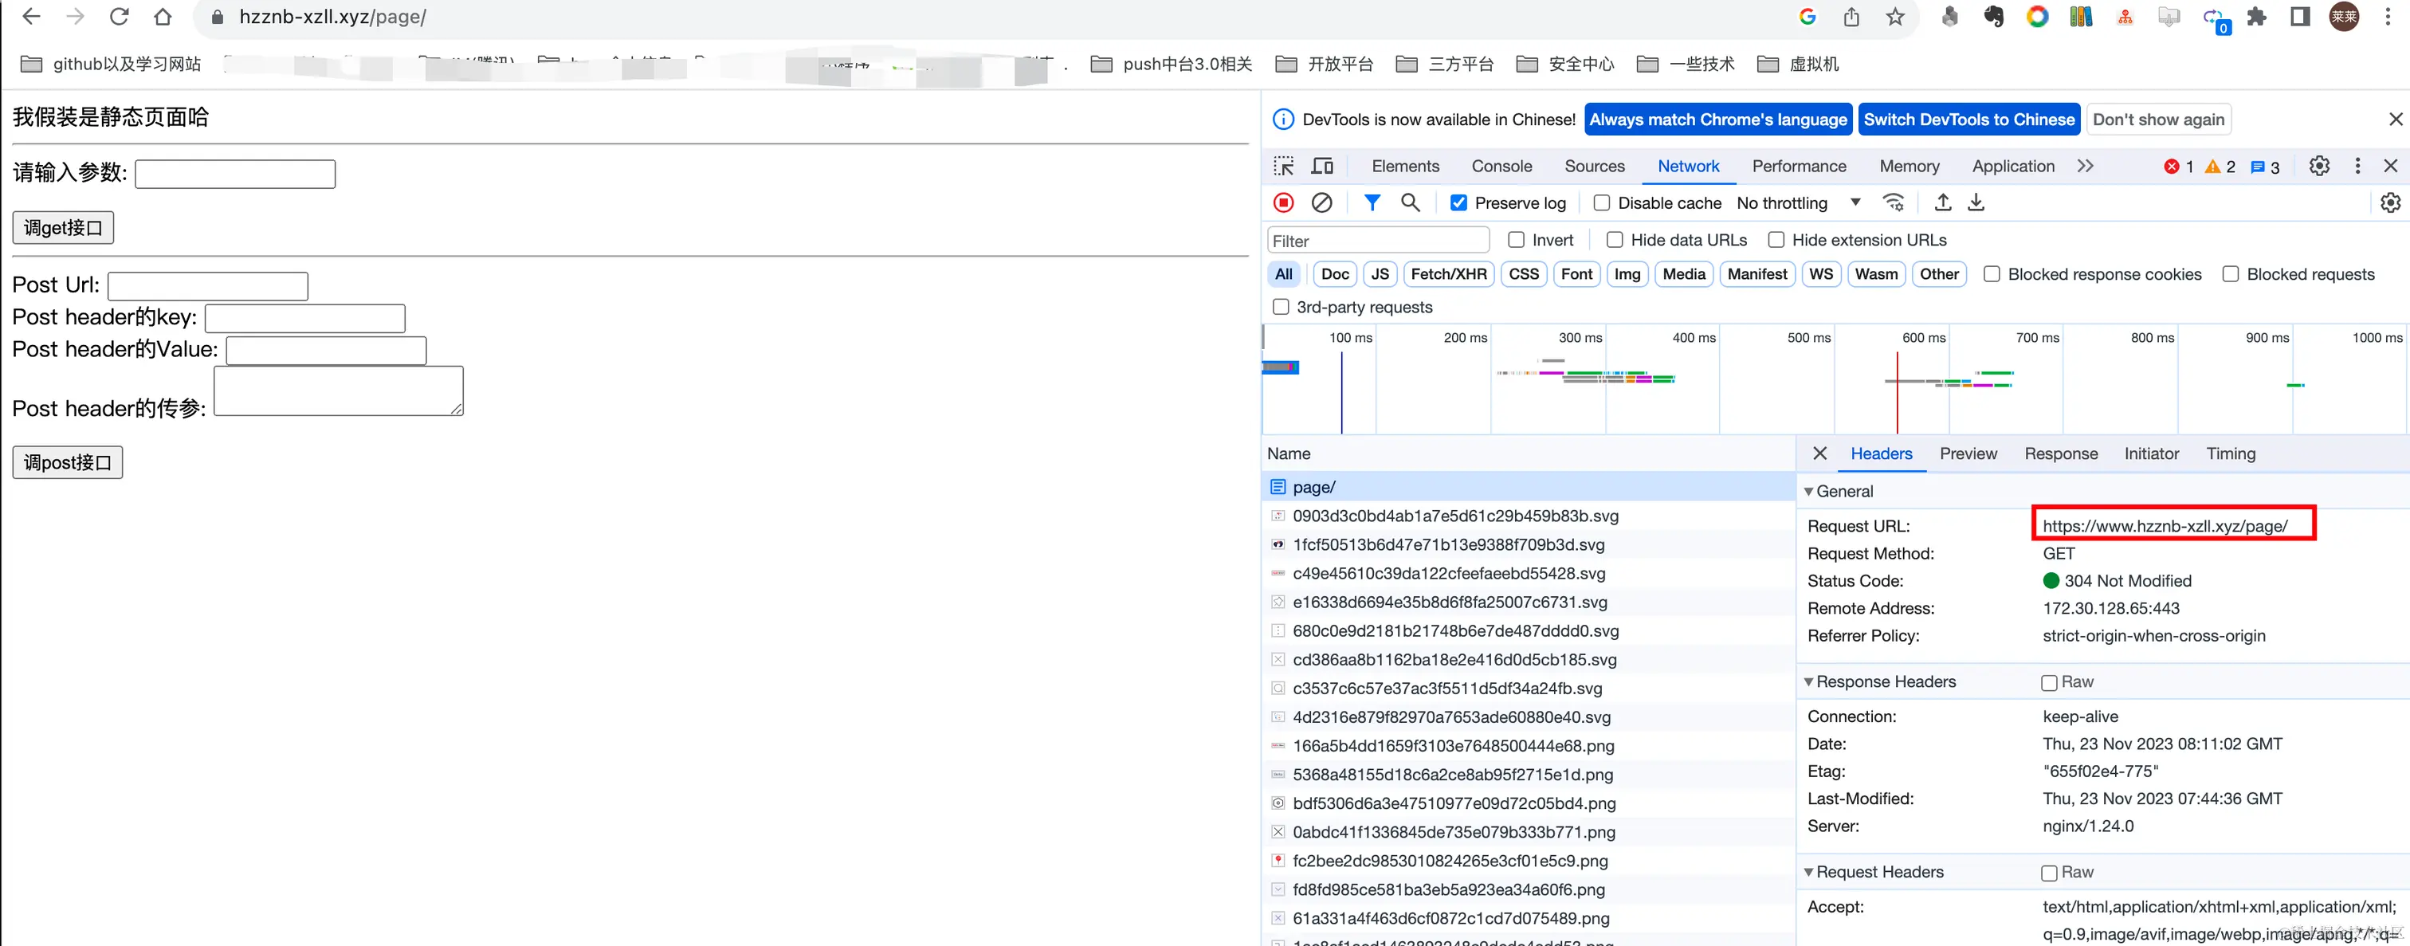Click the Post Url input field
The height and width of the screenshot is (946, 2410).
(208, 286)
